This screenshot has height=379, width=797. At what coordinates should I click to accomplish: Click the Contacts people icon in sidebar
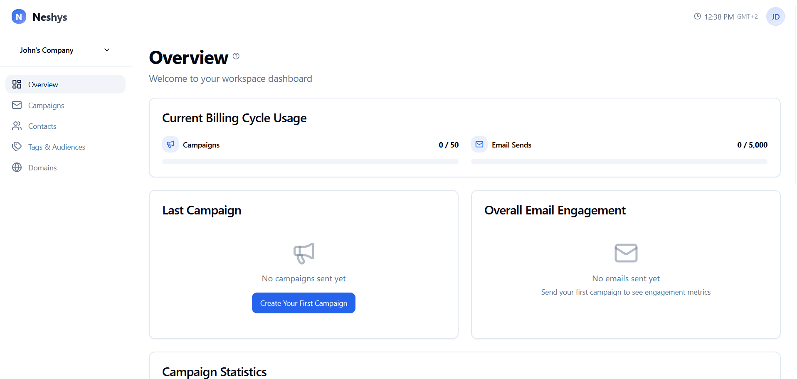coord(17,126)
